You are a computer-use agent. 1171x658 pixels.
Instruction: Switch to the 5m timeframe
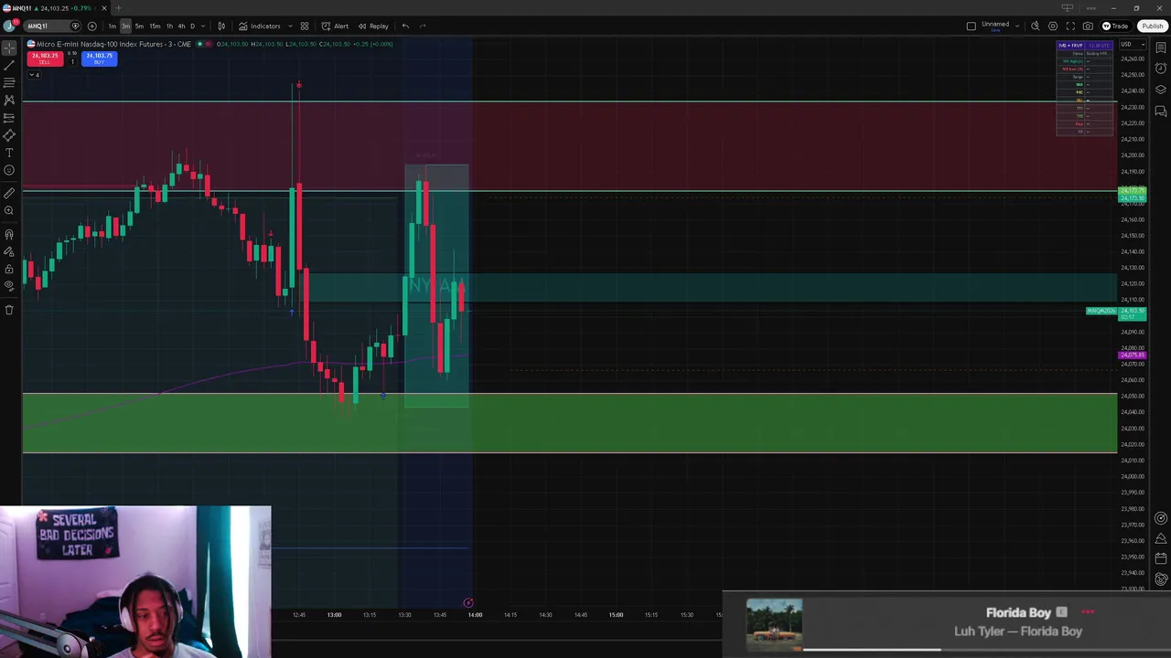(139, 26)
